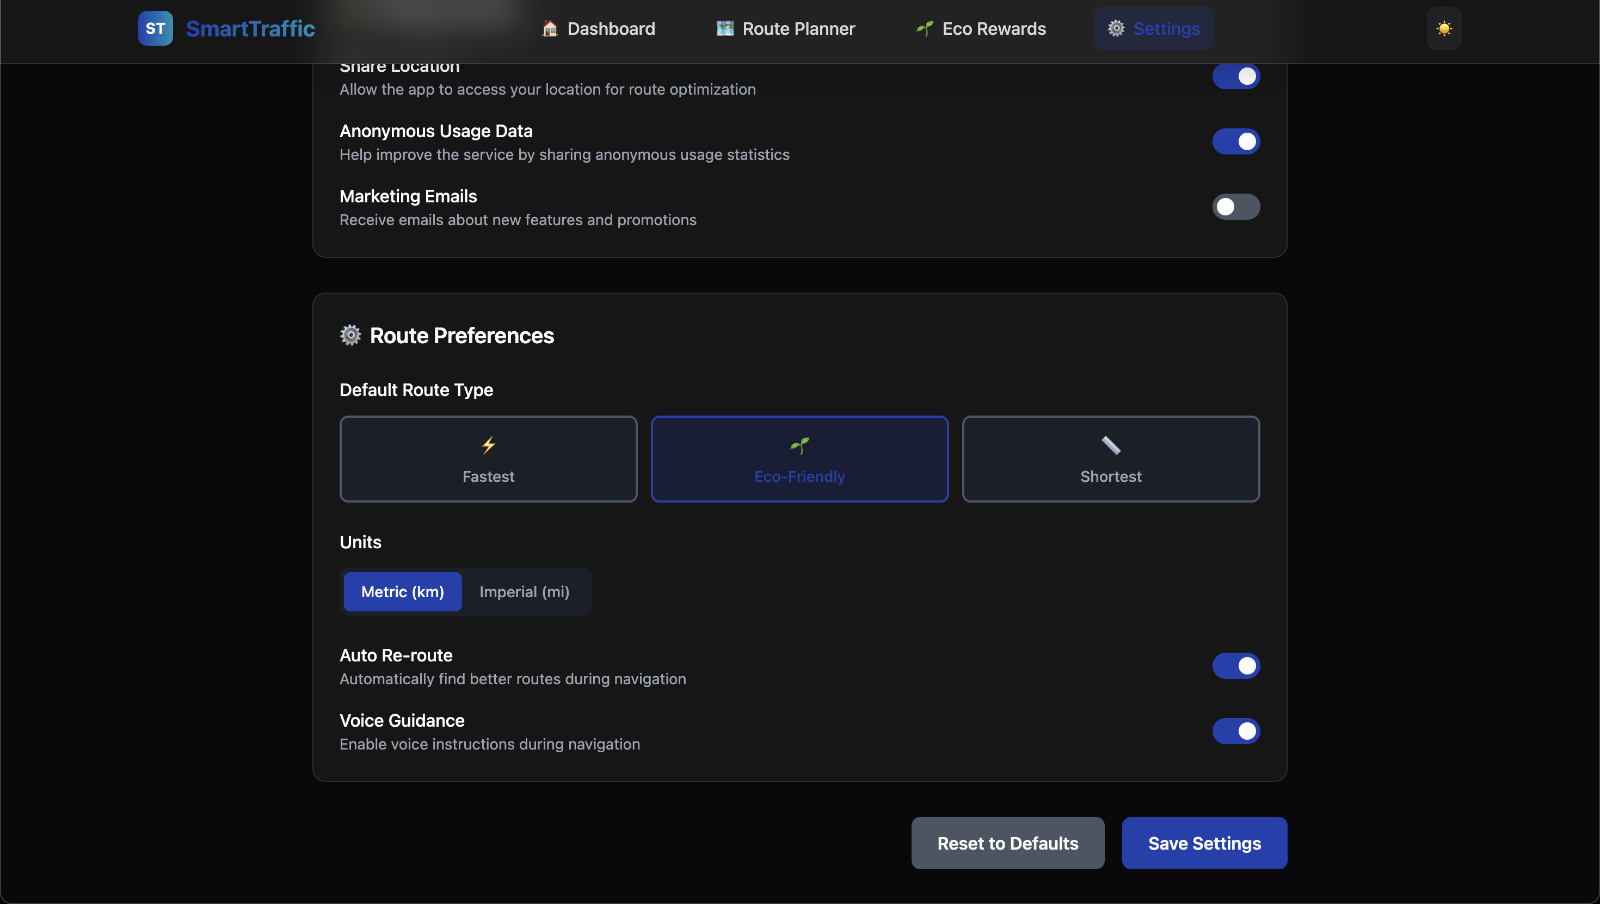The height and width of the screenshot is (904, 1600).
Task: Click the sprout icon for Eco Rewards
Action: pos(924,29)
